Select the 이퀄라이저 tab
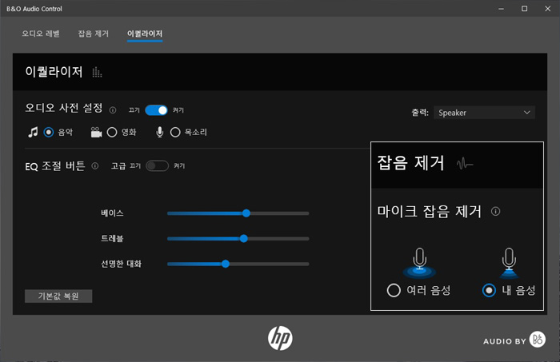 click(145, 34)
